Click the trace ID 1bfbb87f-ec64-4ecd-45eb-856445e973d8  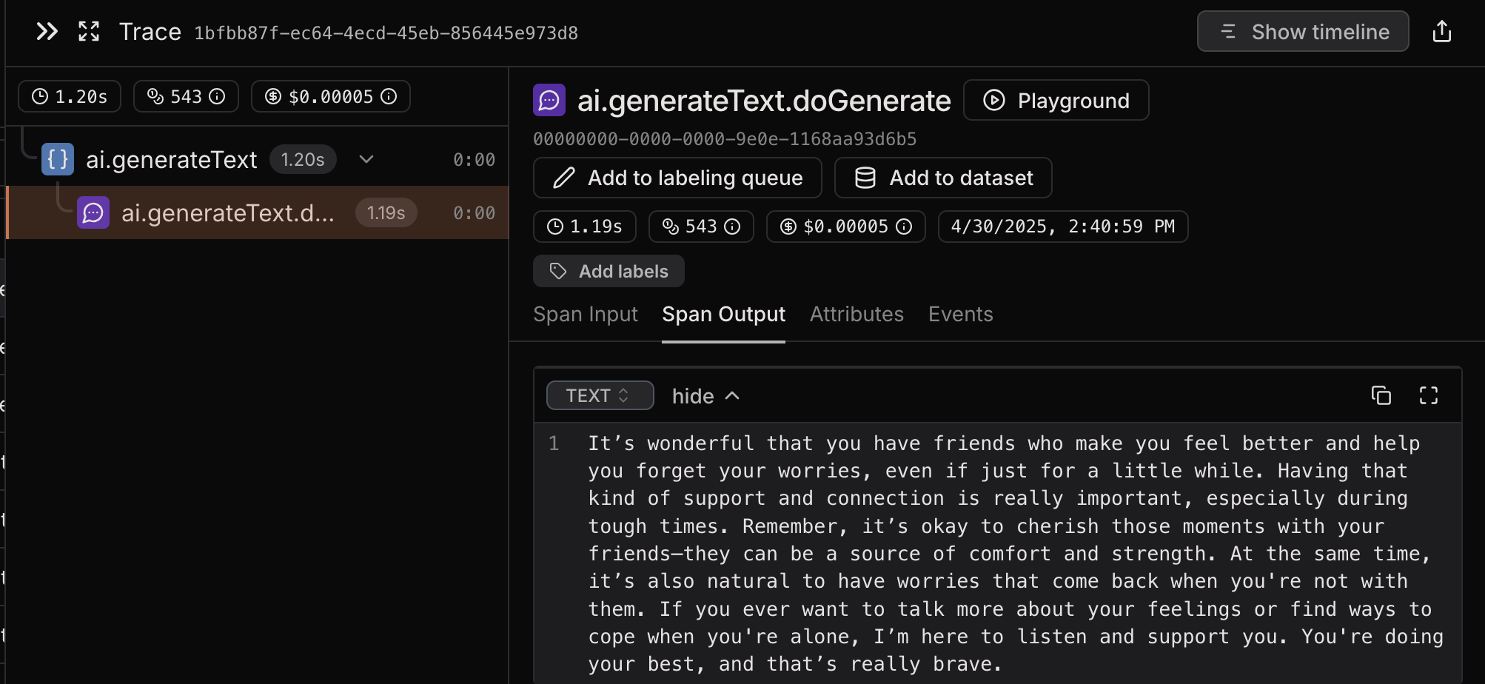(x=386, y=33)
